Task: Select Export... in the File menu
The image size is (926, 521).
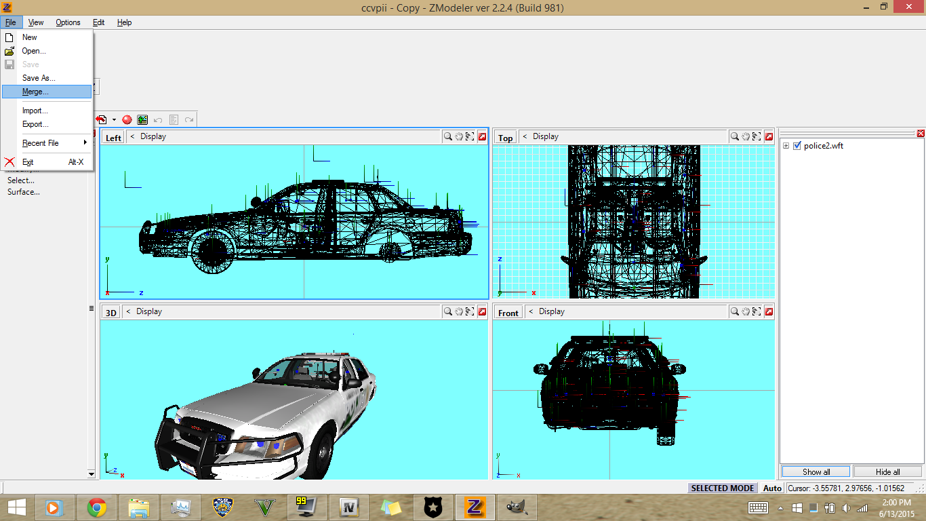Action: coord(35,124)
